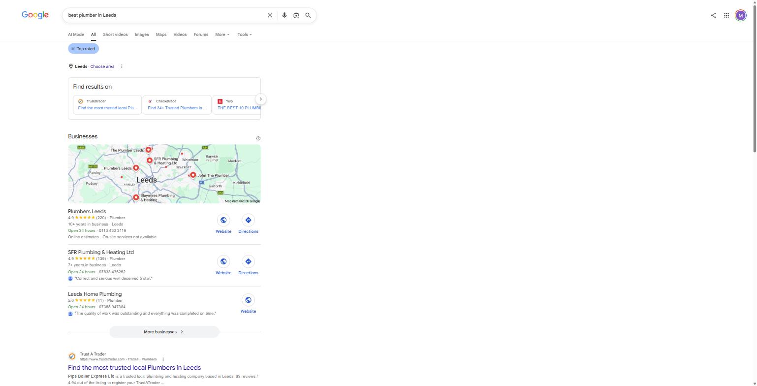Click phone number 07833 476252
This screenshot has width=757, height=386.
pyautogui.click(x=112, y=272)
